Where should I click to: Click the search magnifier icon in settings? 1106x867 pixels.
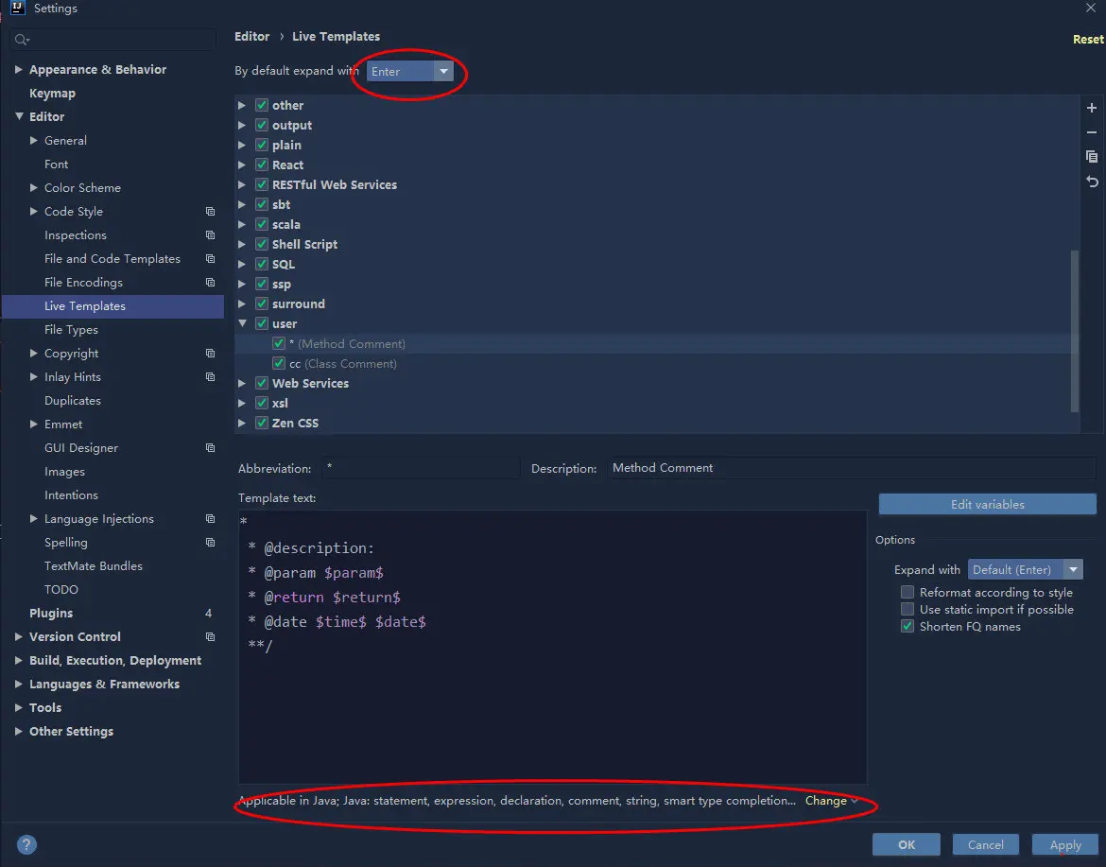pyautogui.click(x=21, y=40)
